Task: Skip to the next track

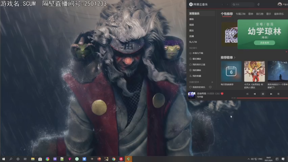Action: pos(271,94)
